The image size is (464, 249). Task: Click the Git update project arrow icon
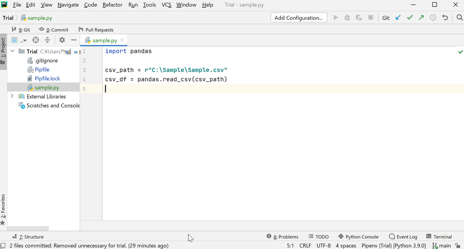point(398,17)
